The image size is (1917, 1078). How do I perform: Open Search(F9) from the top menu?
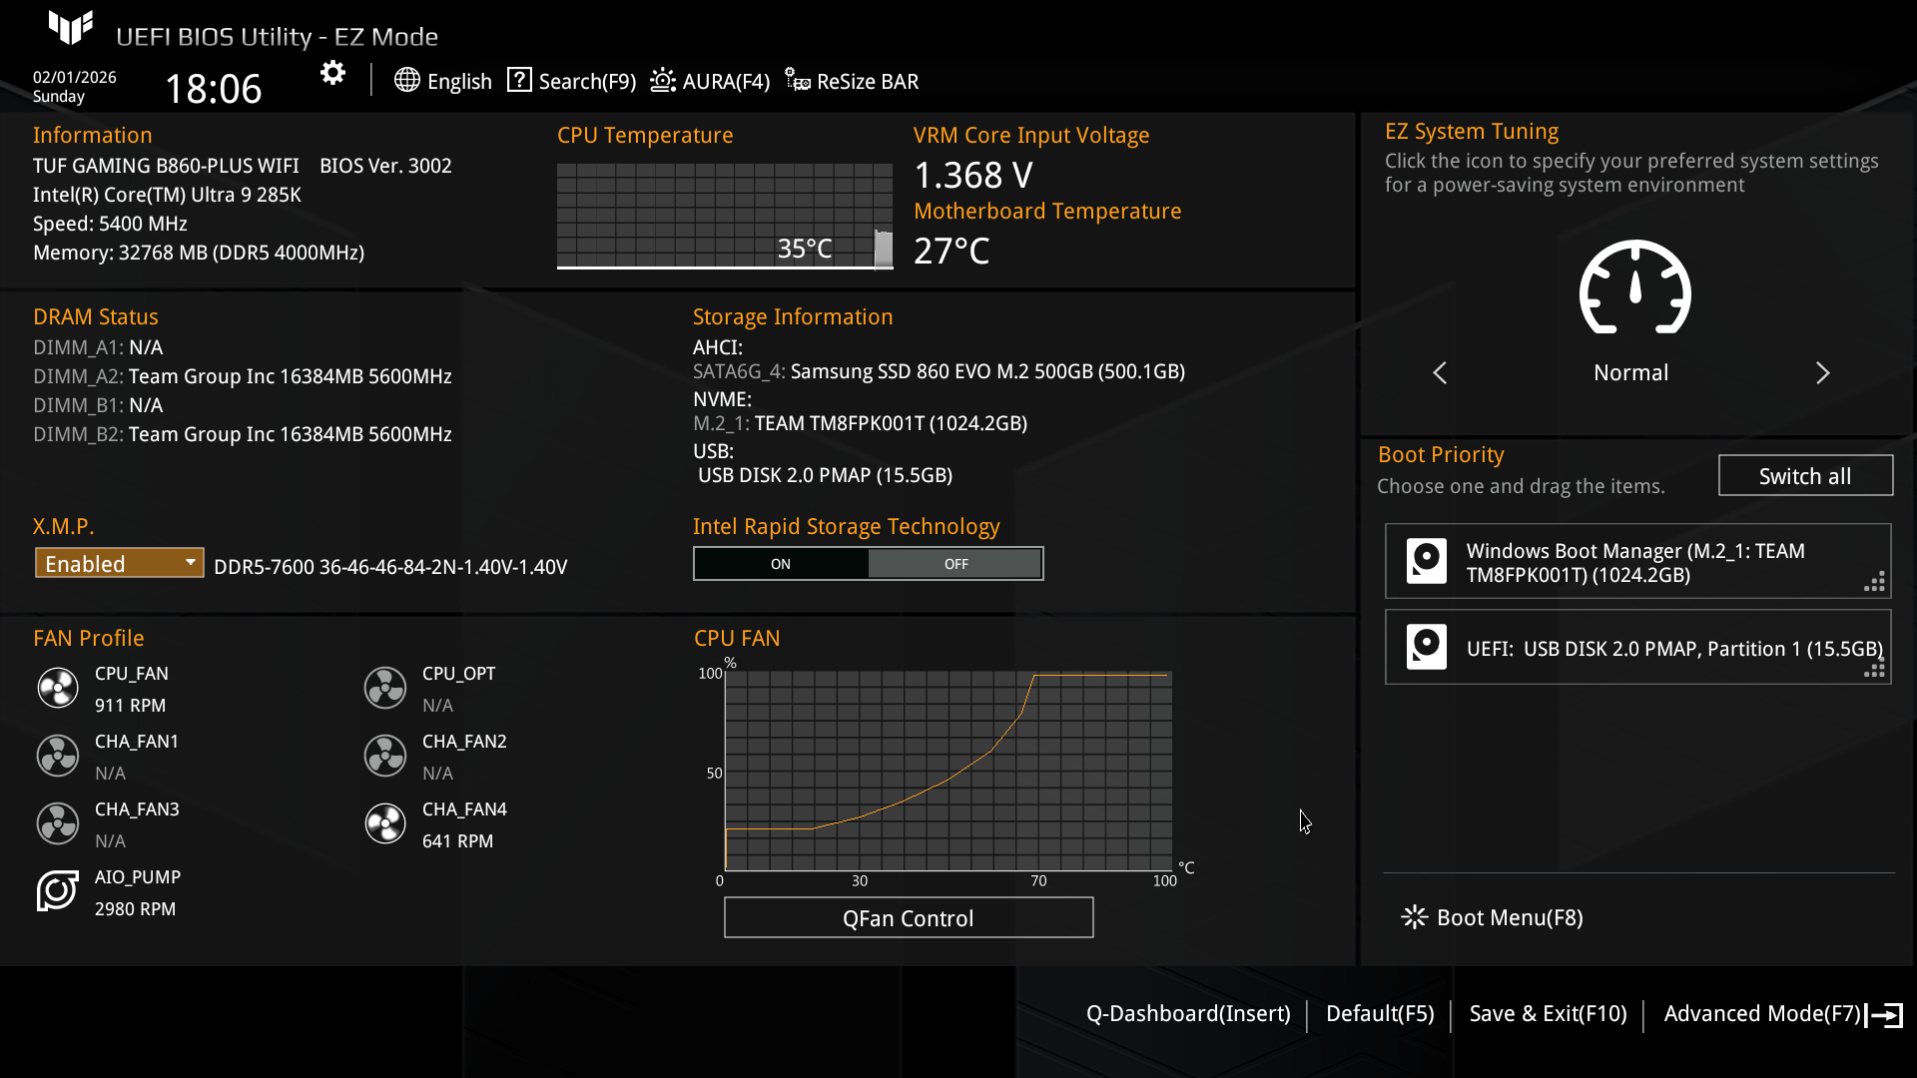[571, 81]
